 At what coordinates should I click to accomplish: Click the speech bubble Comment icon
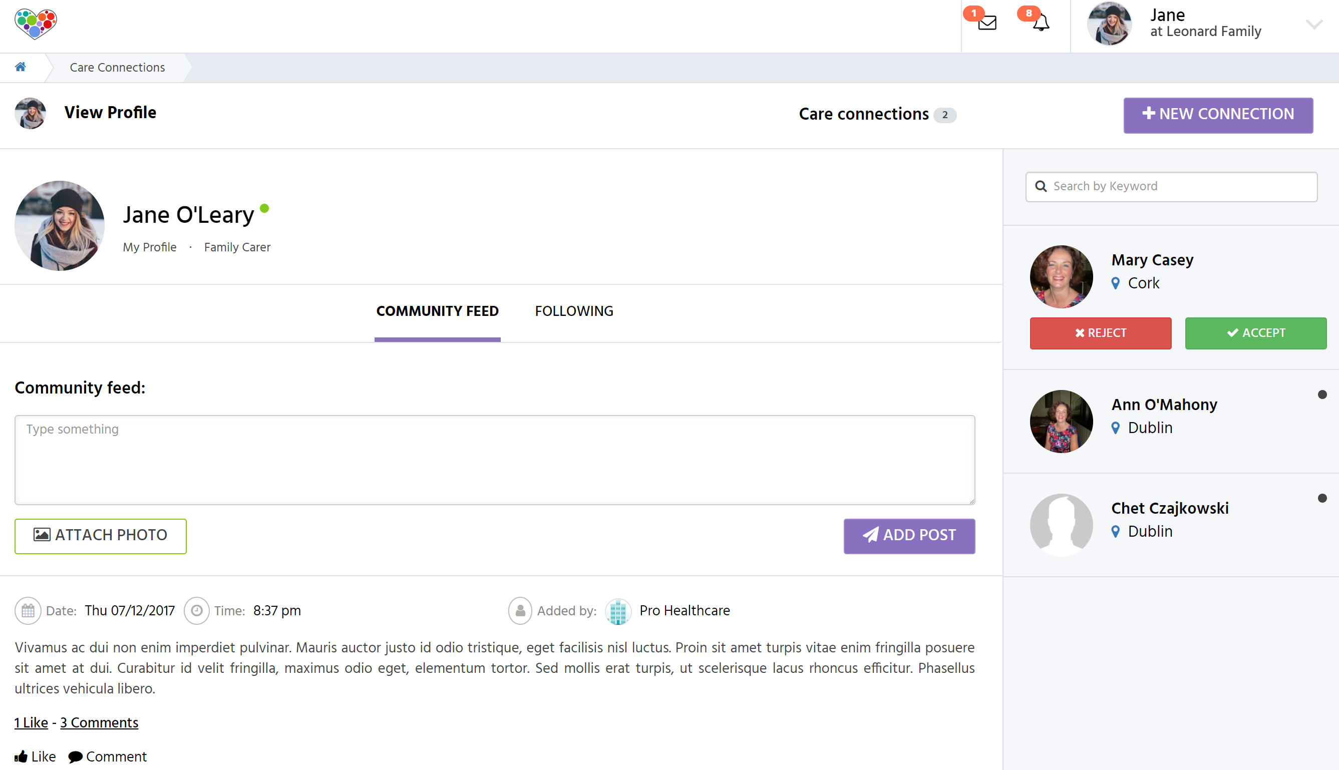(x=75, y=756)
